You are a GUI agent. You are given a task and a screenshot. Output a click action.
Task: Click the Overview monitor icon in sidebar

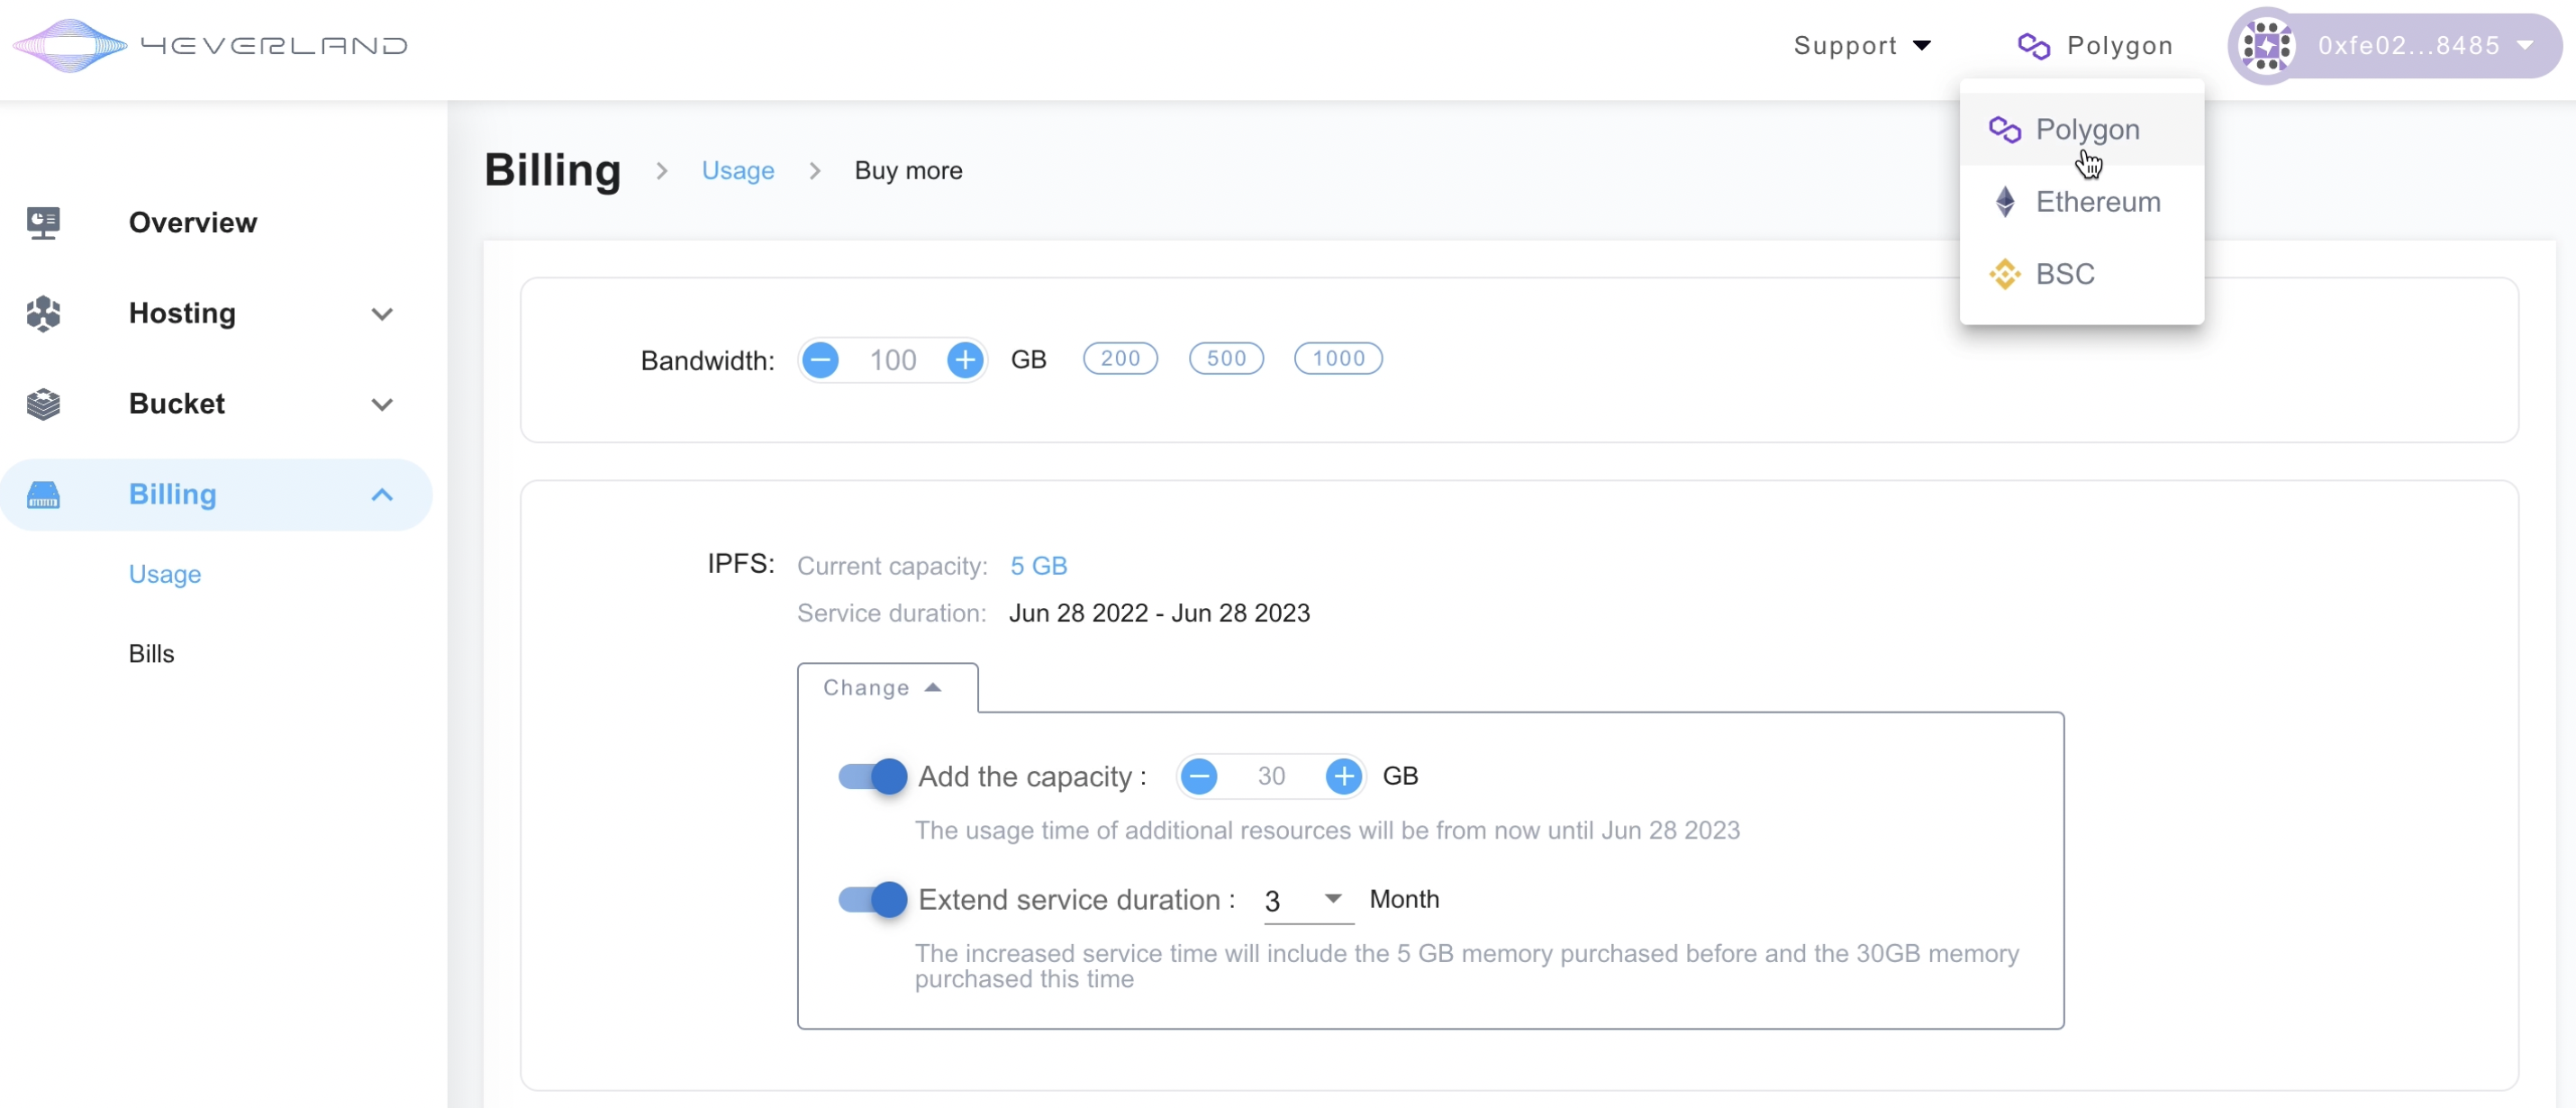[43, 222]
